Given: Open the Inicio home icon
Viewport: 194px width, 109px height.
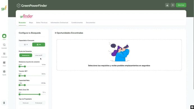Looking at the screenshot, I should (x=4, y=36).
